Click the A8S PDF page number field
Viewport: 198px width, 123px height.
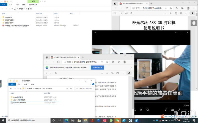(121, 13)
